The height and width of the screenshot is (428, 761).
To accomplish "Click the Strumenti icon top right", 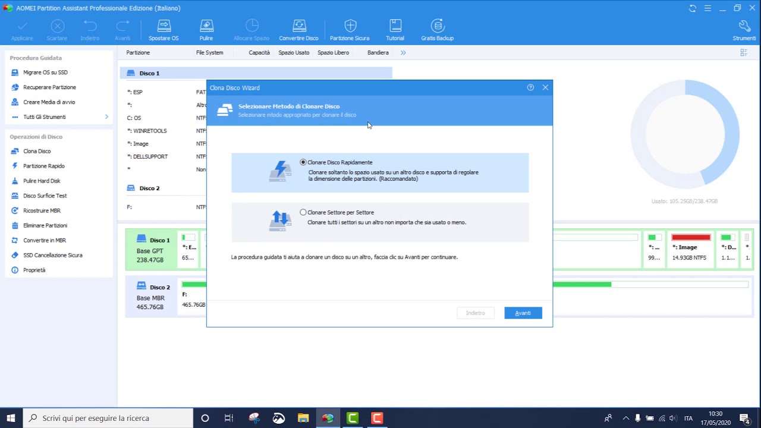I will (x=744, y=30).
